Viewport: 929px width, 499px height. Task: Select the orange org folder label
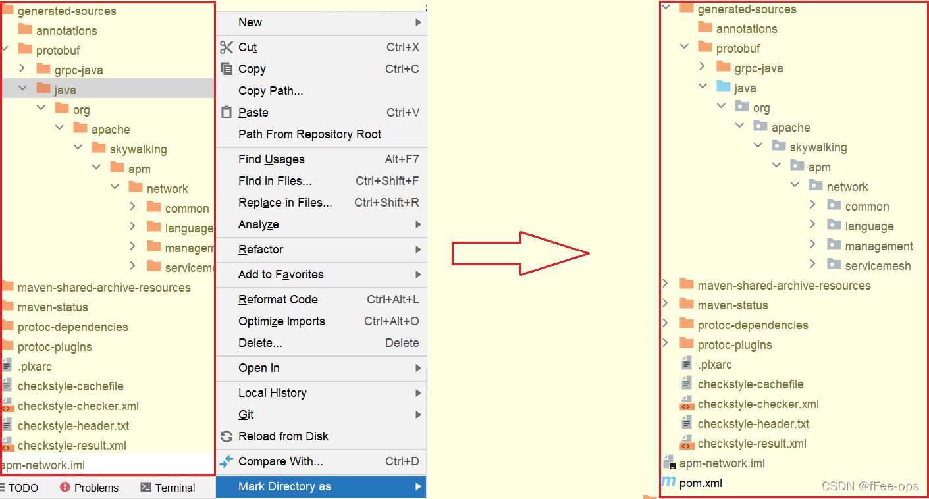(82, 110)
